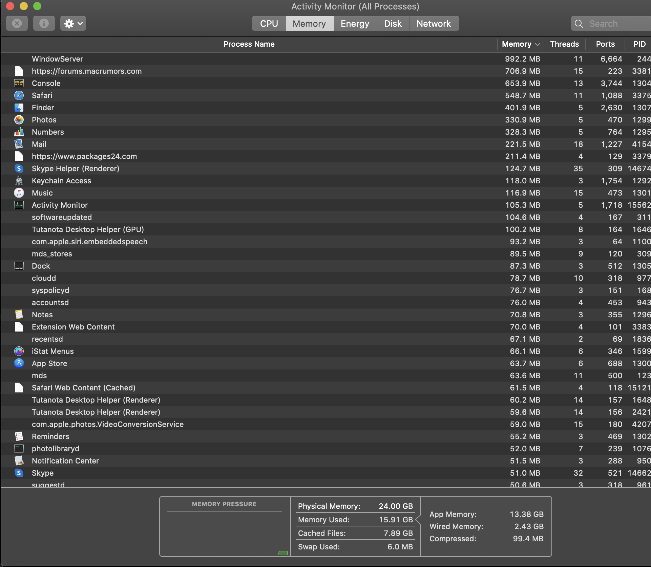The width and height of the screenshot is (651, 567).
Task: Select the accountsd process row
Action: (x=326, y=302)
